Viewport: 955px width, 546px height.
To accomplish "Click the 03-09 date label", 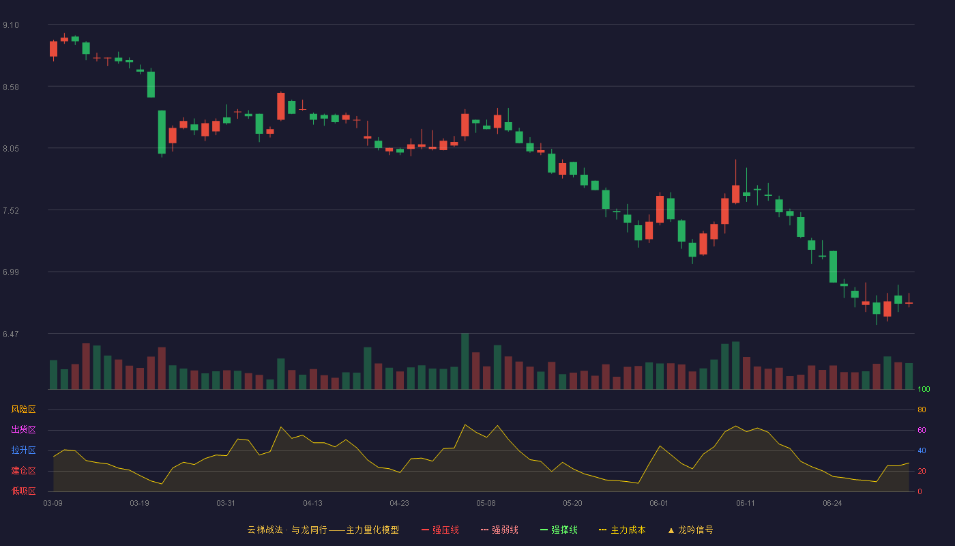I will point(53,503).
